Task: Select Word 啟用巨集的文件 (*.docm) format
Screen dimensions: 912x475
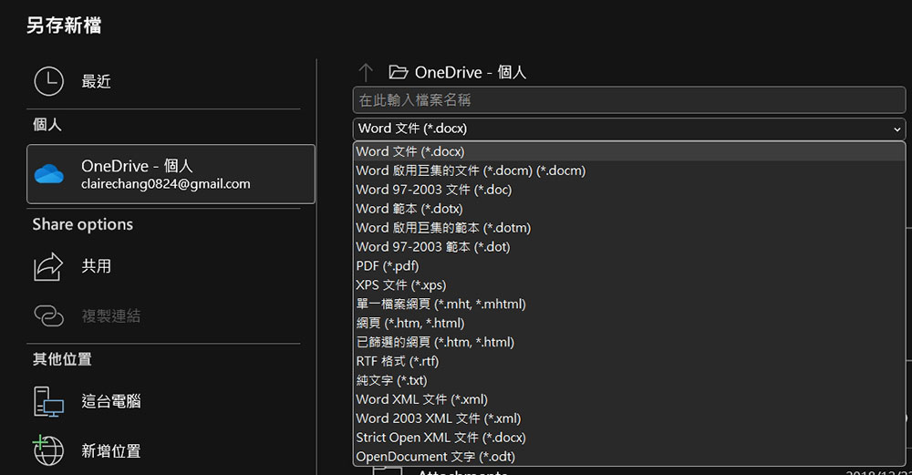Action: coord(628,170)
